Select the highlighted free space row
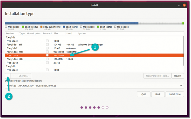This screenshot has width=191, height=119. [x=94, y=55]
